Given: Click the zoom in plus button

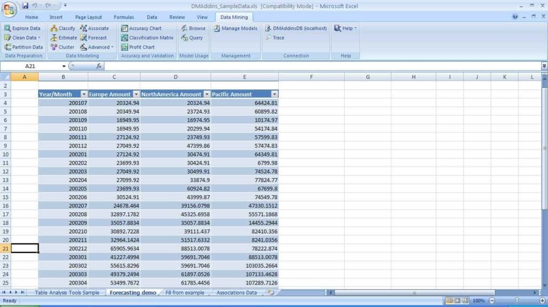Looking at the screenshot, I should [543, 301].
